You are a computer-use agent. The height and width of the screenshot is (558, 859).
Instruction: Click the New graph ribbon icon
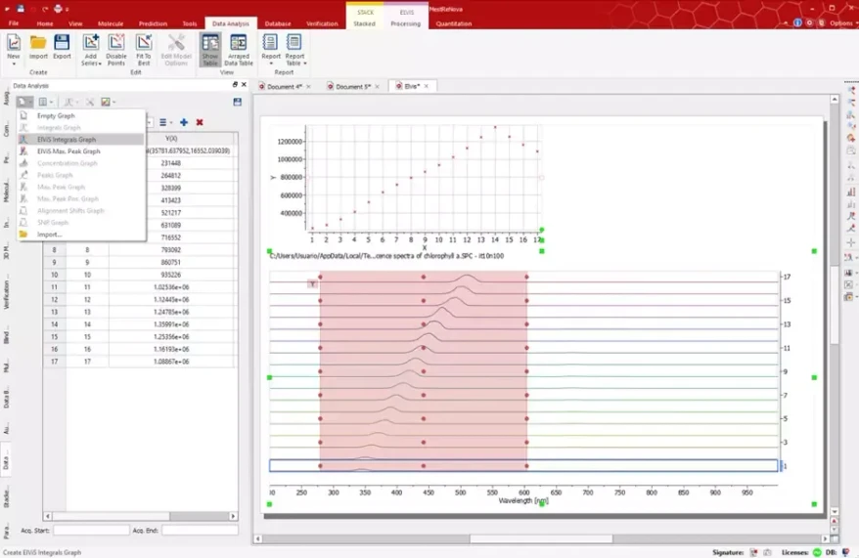click(x=13, y=43)
